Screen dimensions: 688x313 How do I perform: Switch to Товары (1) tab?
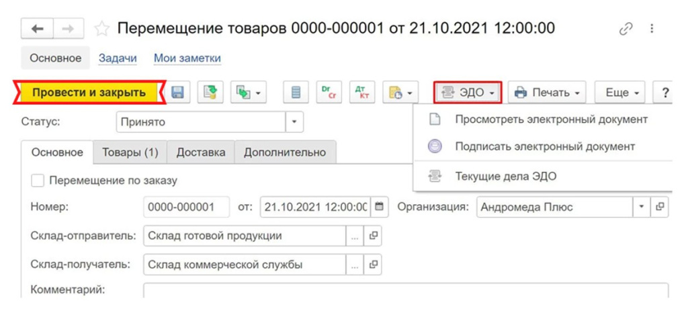(x=130, y=152)
